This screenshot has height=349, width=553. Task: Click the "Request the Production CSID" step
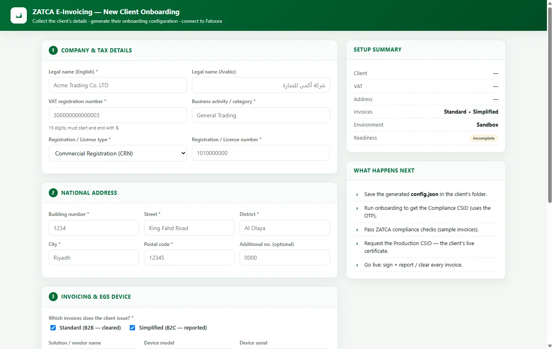[426, 247]
